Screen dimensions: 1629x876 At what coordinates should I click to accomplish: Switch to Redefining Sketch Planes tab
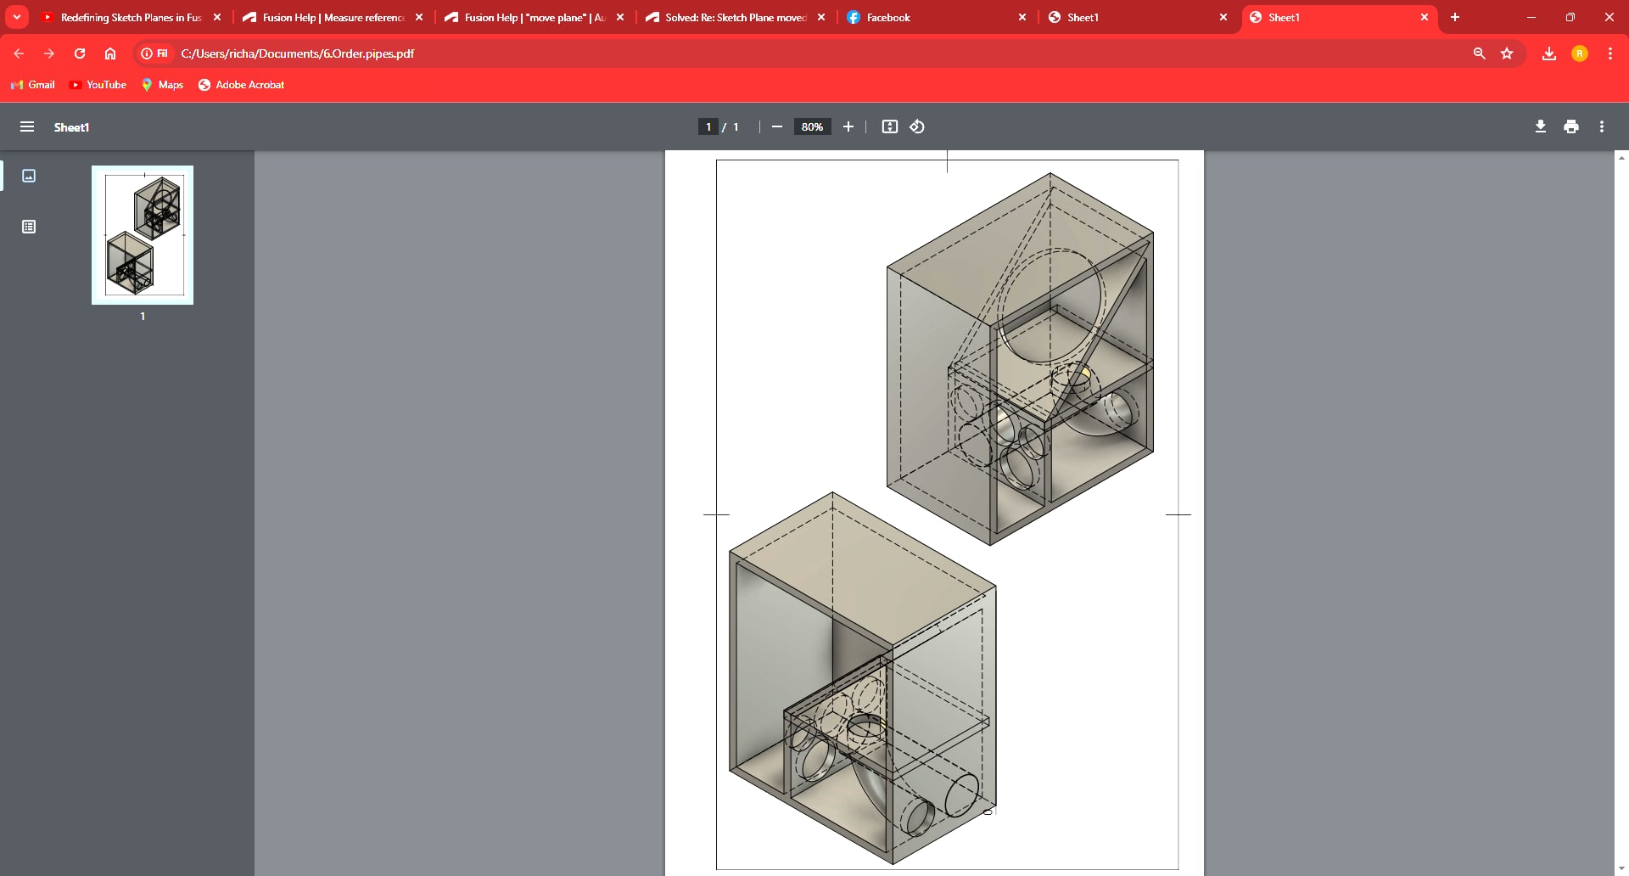click(127, 17)
